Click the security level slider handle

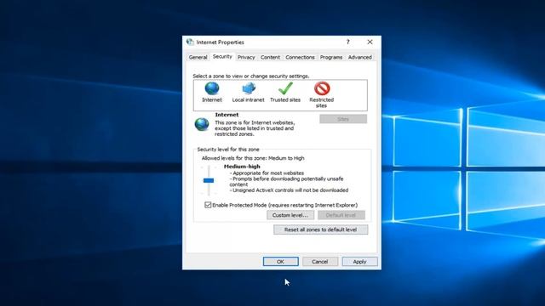coord(209,180)
